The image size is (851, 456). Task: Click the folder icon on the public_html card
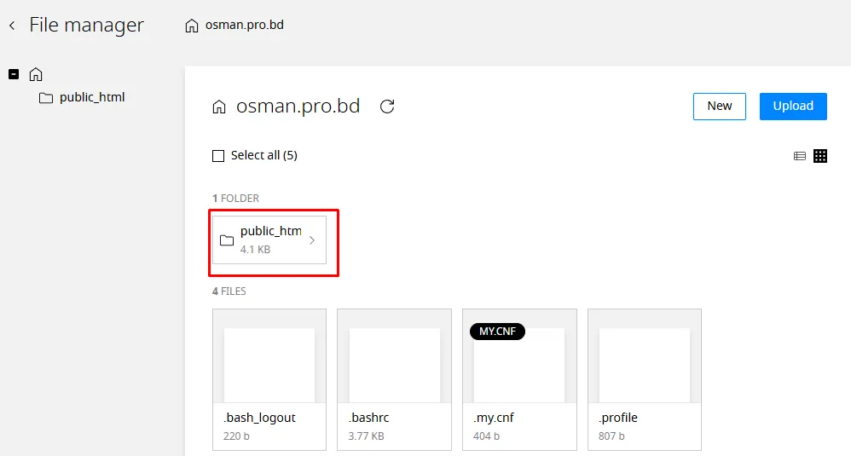[x=227, y=240]
